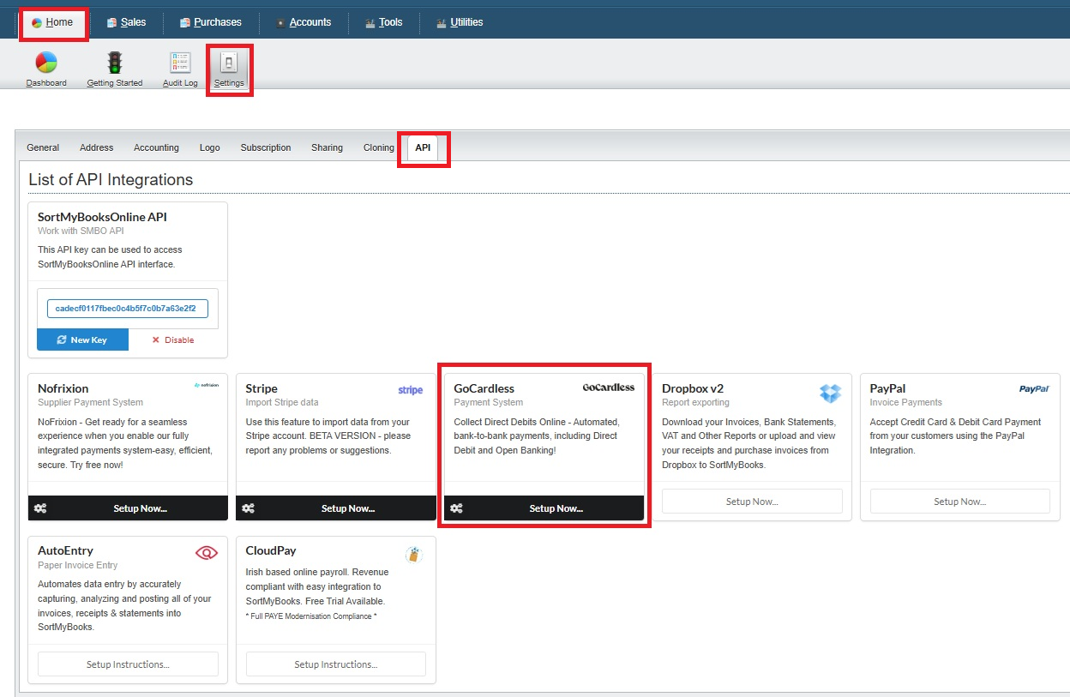
Task: Open the Purchases menu
Action: 211,22
